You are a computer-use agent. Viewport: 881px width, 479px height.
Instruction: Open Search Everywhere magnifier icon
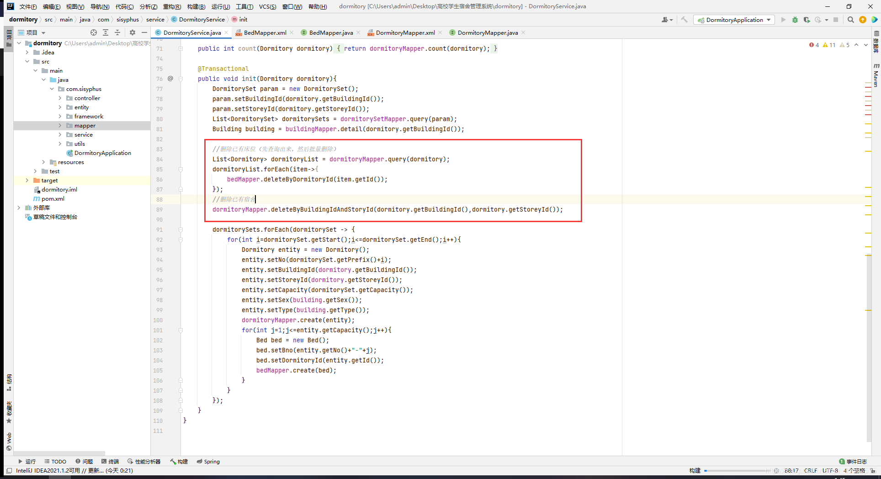[850, 20]
